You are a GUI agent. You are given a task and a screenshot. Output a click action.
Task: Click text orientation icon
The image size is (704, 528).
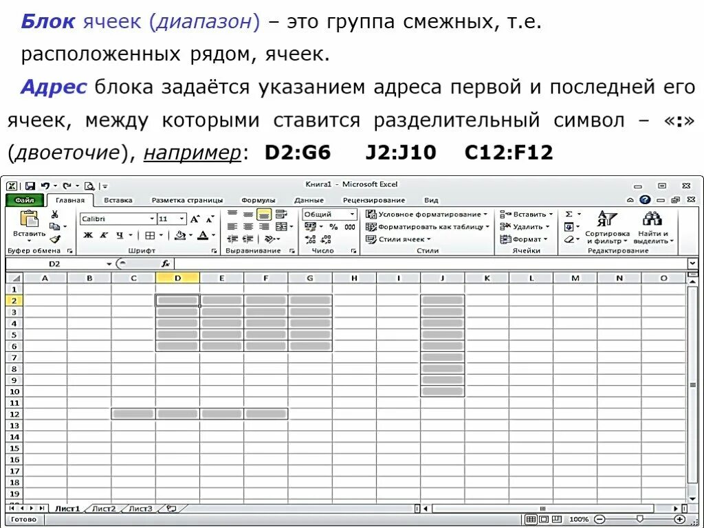click(x=269, y=239)
